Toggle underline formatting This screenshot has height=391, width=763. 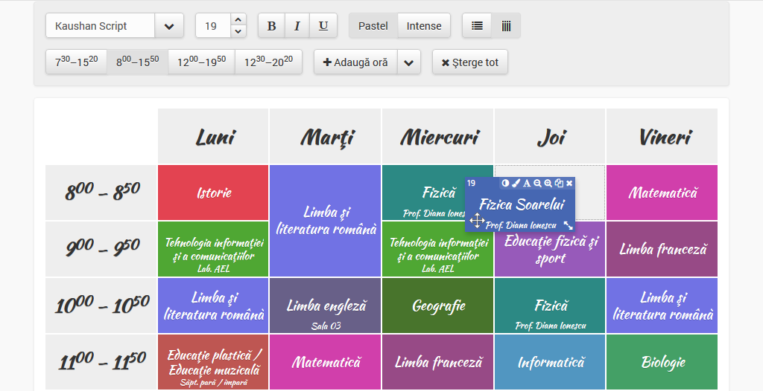[x=323, y=26]
